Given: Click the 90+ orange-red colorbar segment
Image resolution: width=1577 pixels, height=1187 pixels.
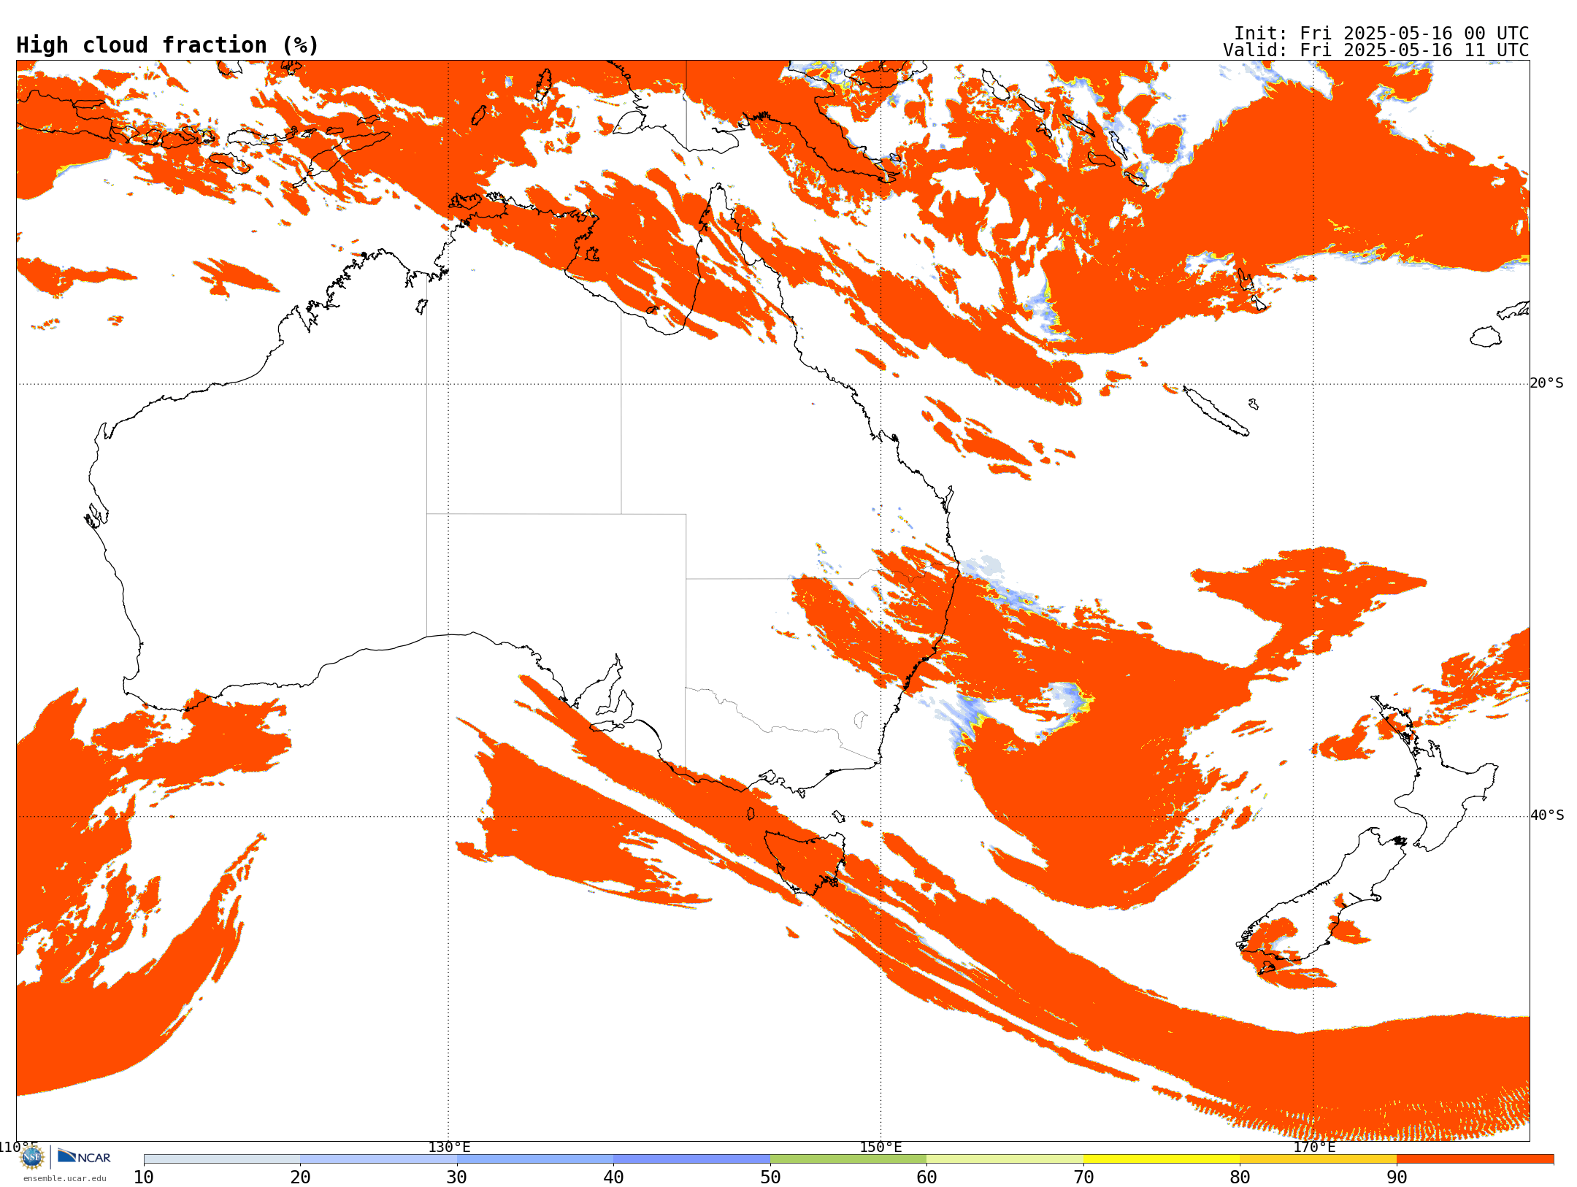Looking at the screenshot, I should pyautogui.click(x=1475, y=1159).
